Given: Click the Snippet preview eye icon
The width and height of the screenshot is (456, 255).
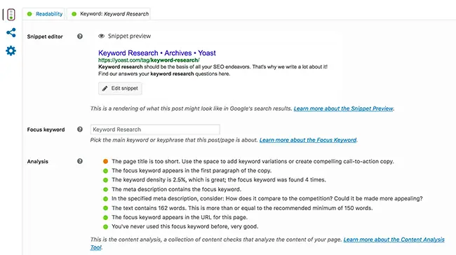Looking at the screenshot, I should tap(101, 36).
